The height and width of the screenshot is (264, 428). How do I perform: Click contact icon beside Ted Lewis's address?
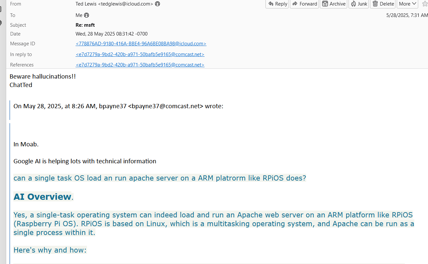tap(158, 4)
